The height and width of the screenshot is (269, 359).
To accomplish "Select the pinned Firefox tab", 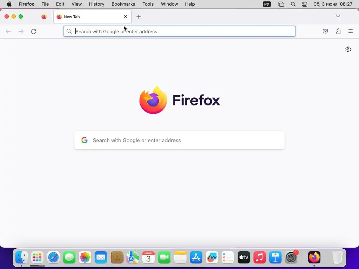I will pos(44,17).
